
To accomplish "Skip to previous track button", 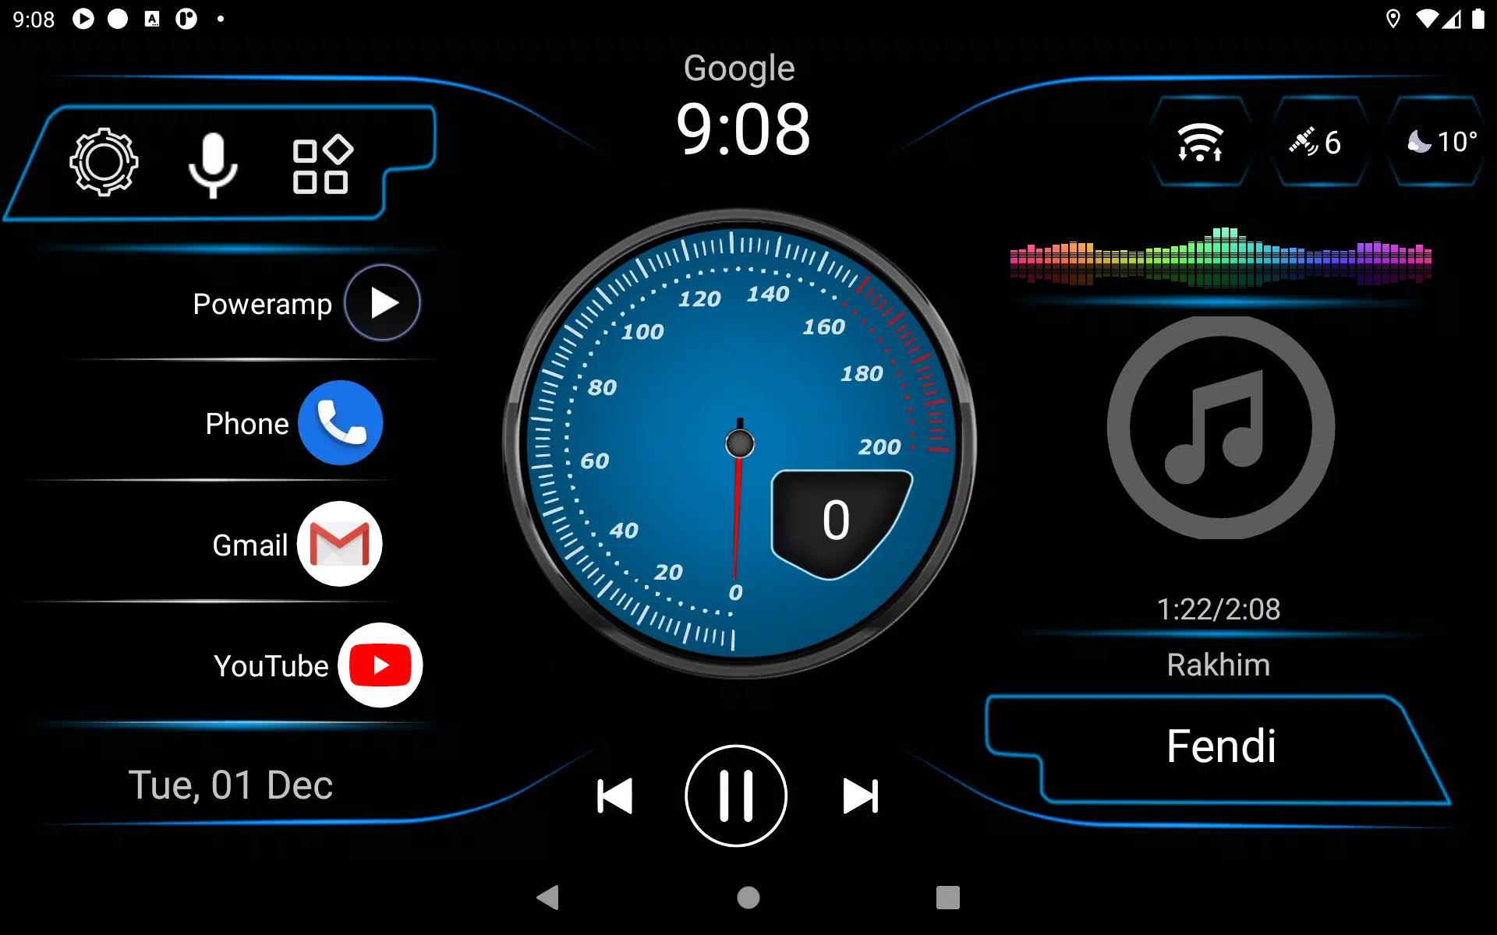I will pyautogui.click(x=611, y=795).
